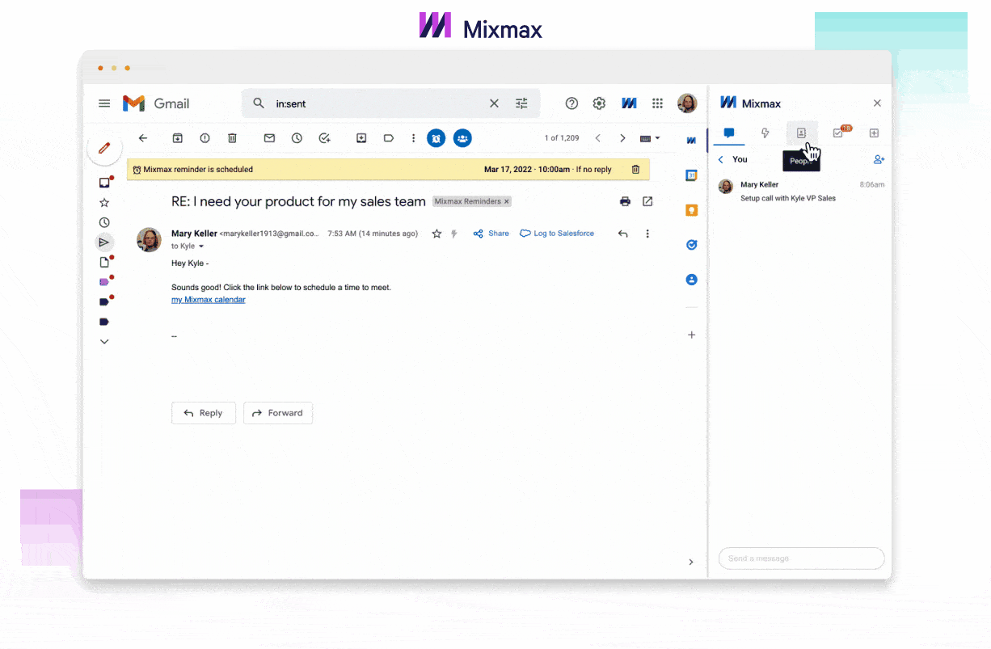Go back from the 'You' chat header

[721, 160]
